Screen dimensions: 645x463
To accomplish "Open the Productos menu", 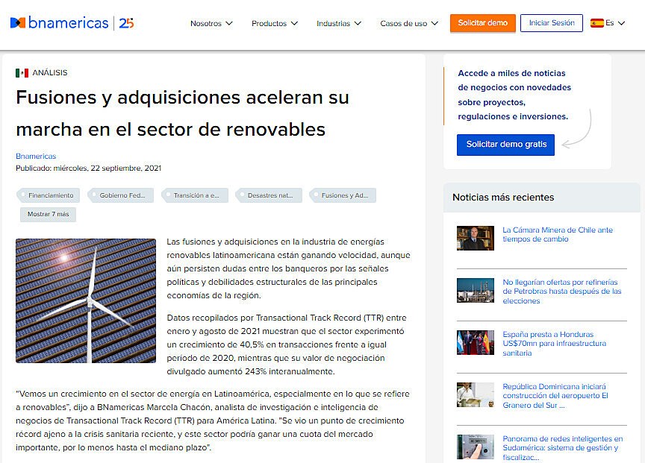I will pos(275,23).
